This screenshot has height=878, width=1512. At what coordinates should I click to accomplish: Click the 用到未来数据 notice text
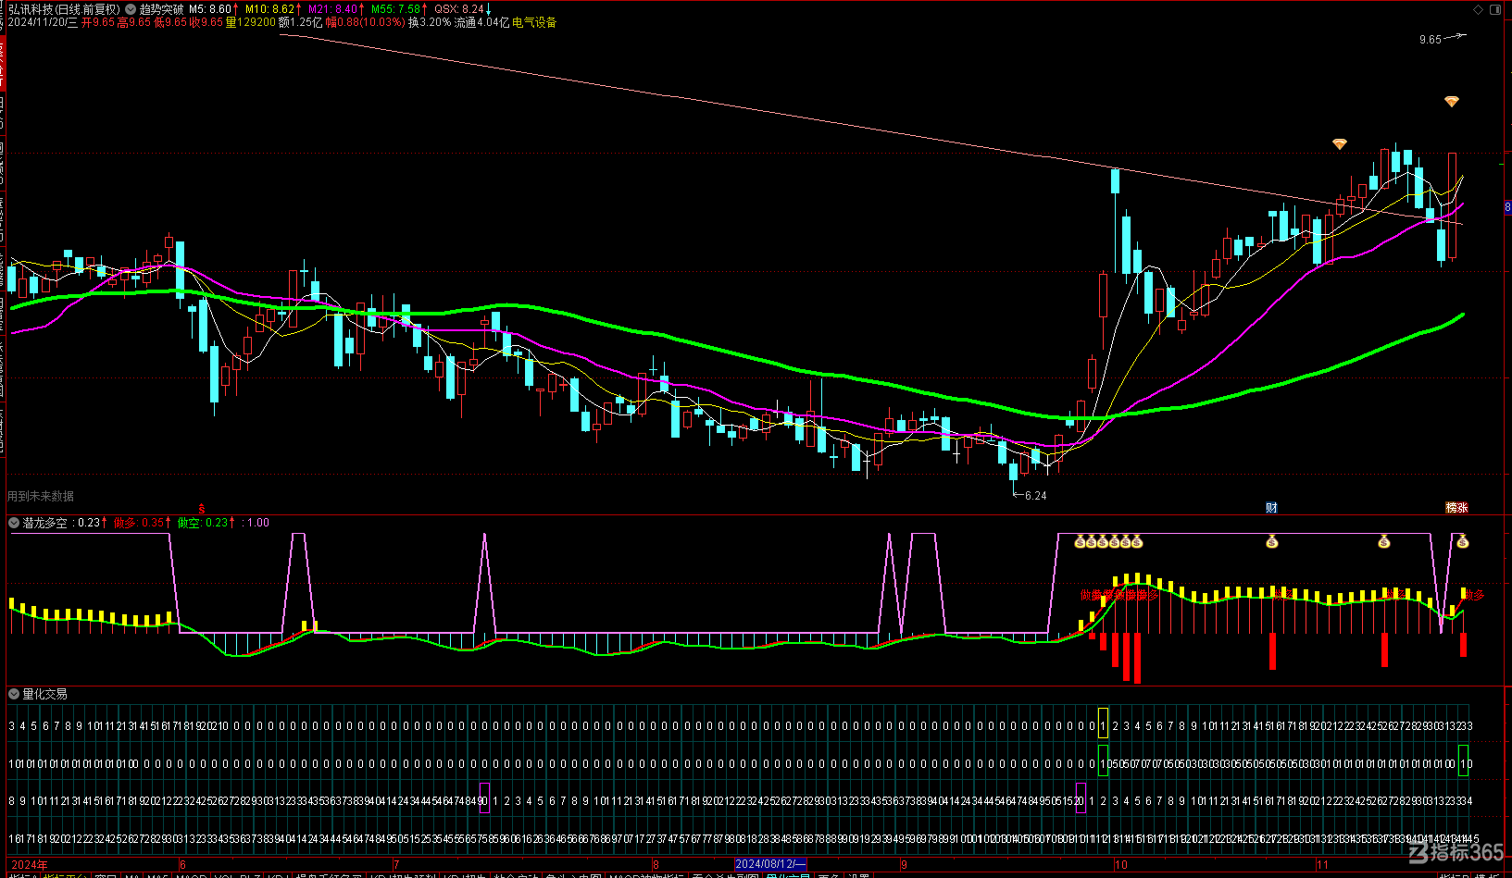[x=41, y=496]
